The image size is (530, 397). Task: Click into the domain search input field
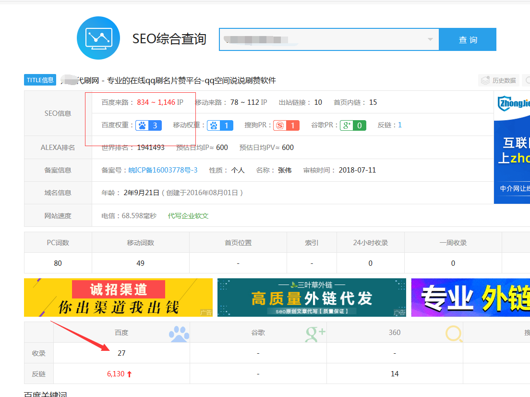coord(322,39)
